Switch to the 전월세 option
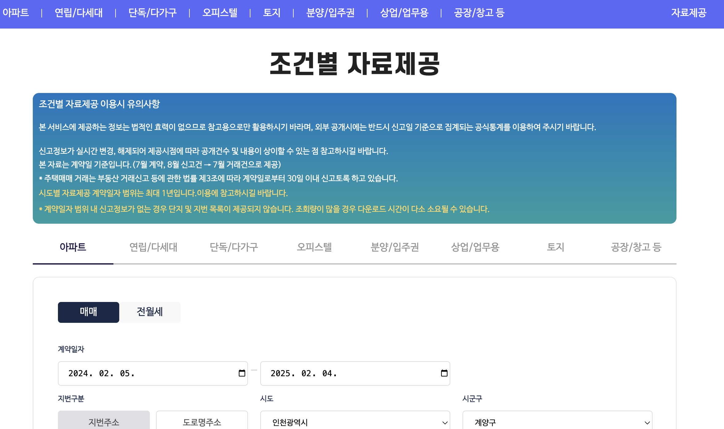 [150, 312]
